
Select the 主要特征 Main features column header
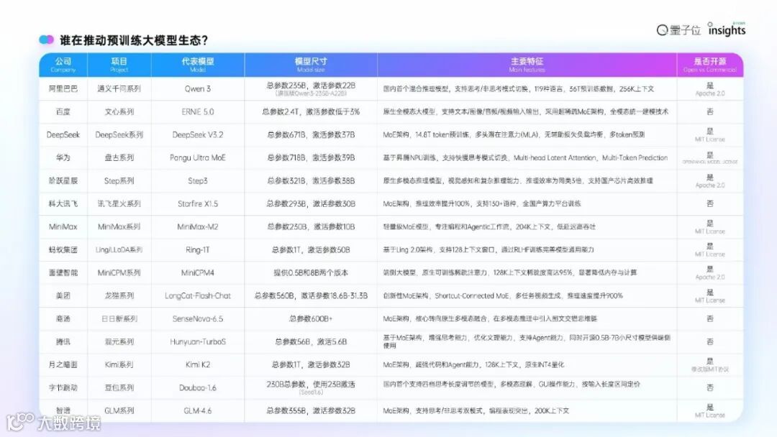tap(527, 65)
